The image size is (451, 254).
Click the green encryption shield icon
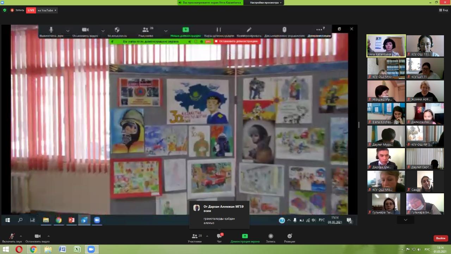tap(5, 10)
